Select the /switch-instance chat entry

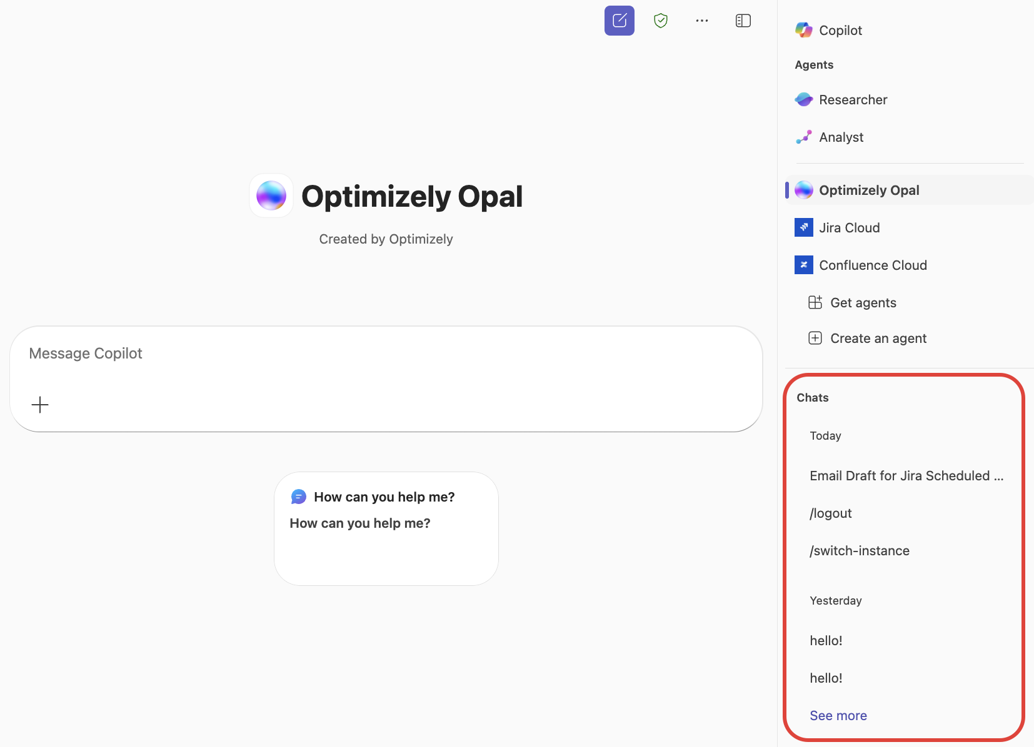pos(859,550)
